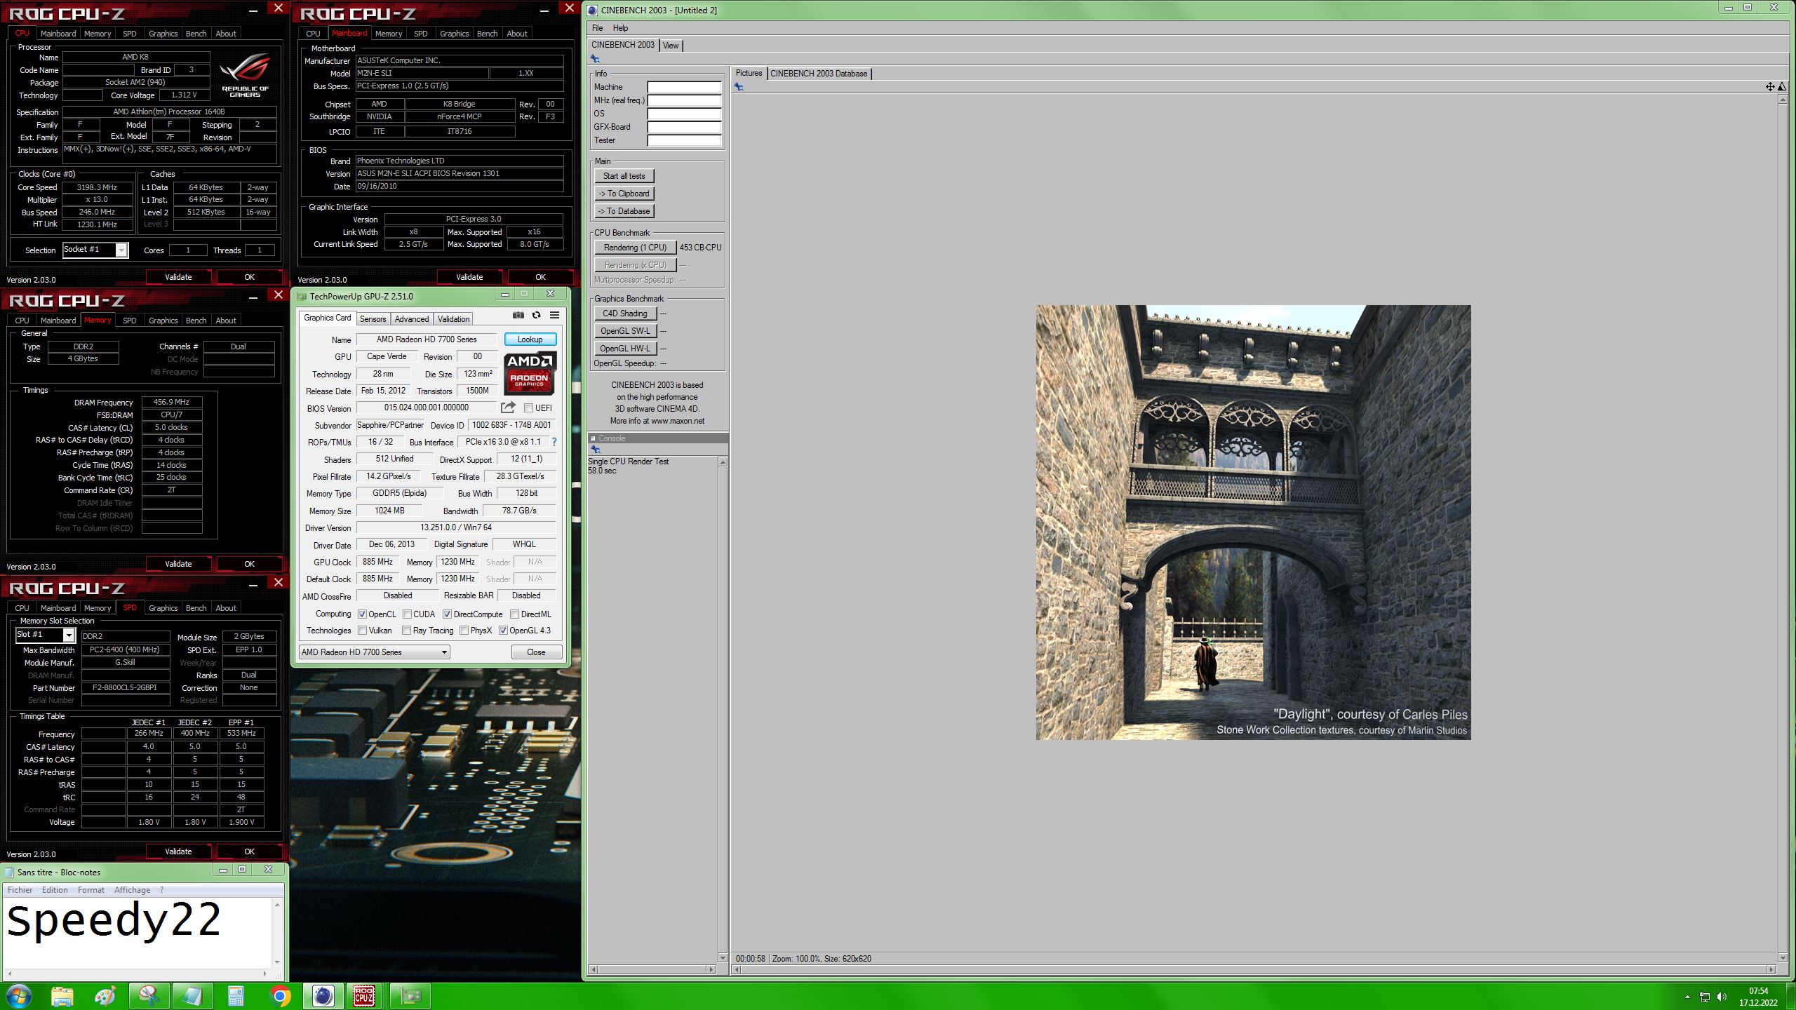1796x1010 pixels.
Task: Switch to the Advanced tab in GPU-Z
Action: click(x=411, y=319)
